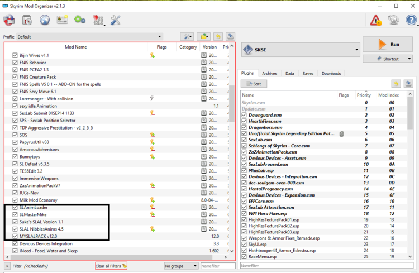Sort mods by Mod Name header

(x=76, y=47)
